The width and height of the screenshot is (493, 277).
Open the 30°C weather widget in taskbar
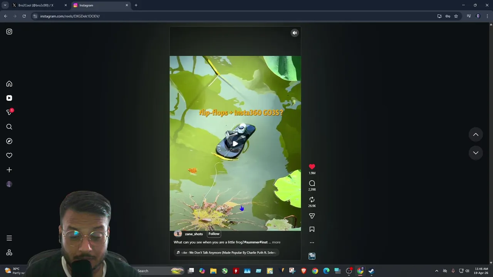click(15, 271)
